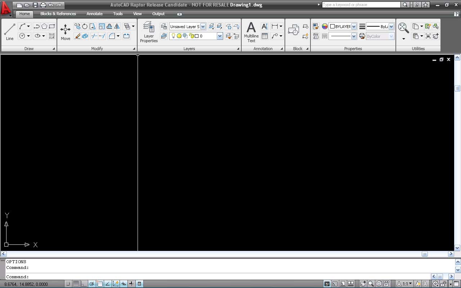This screenshot has height=288, width=461.
Task: Click the color wheel icon in Properties panel
Action: point(325,26)
